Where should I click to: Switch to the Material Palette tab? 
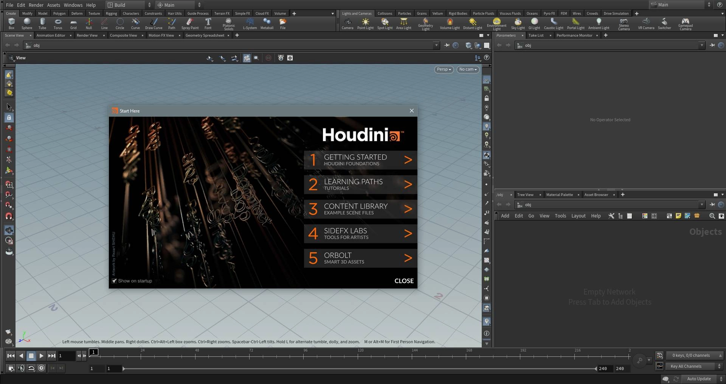(x=559, y=195)
